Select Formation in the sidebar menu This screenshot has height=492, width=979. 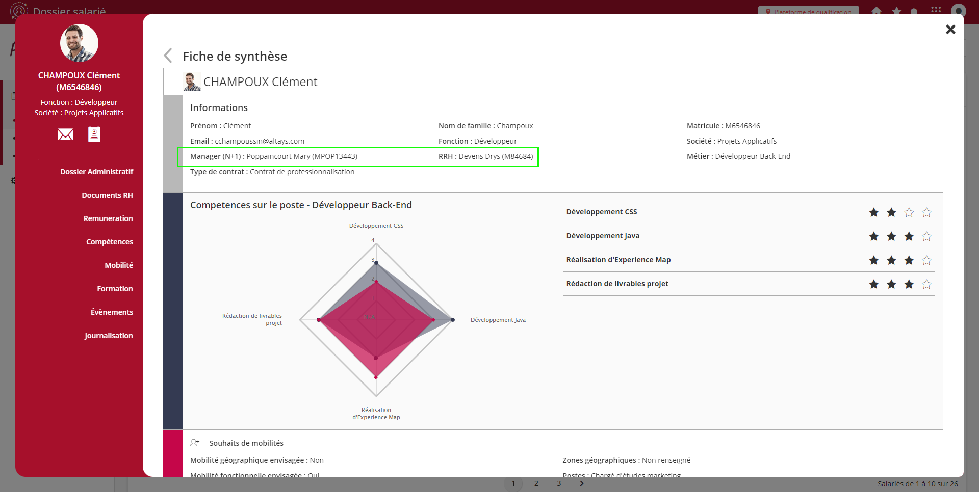click(x=115, y=289)
